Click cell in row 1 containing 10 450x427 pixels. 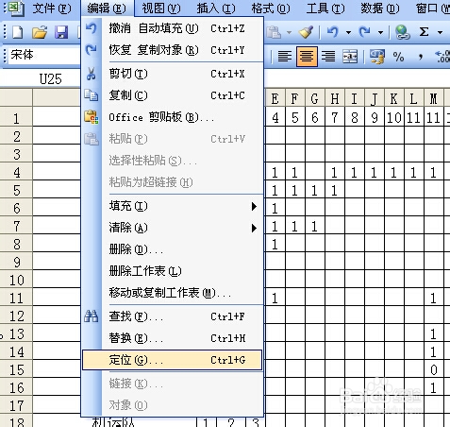(x=394, y=118)
